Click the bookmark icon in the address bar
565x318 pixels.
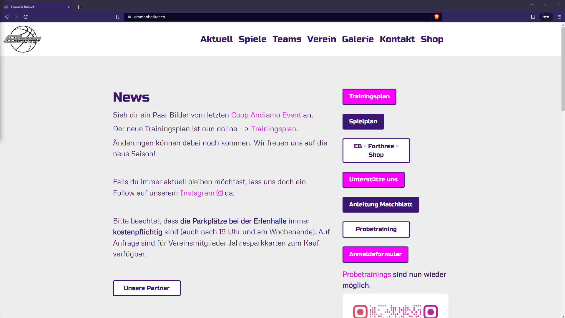coord(118,17)
